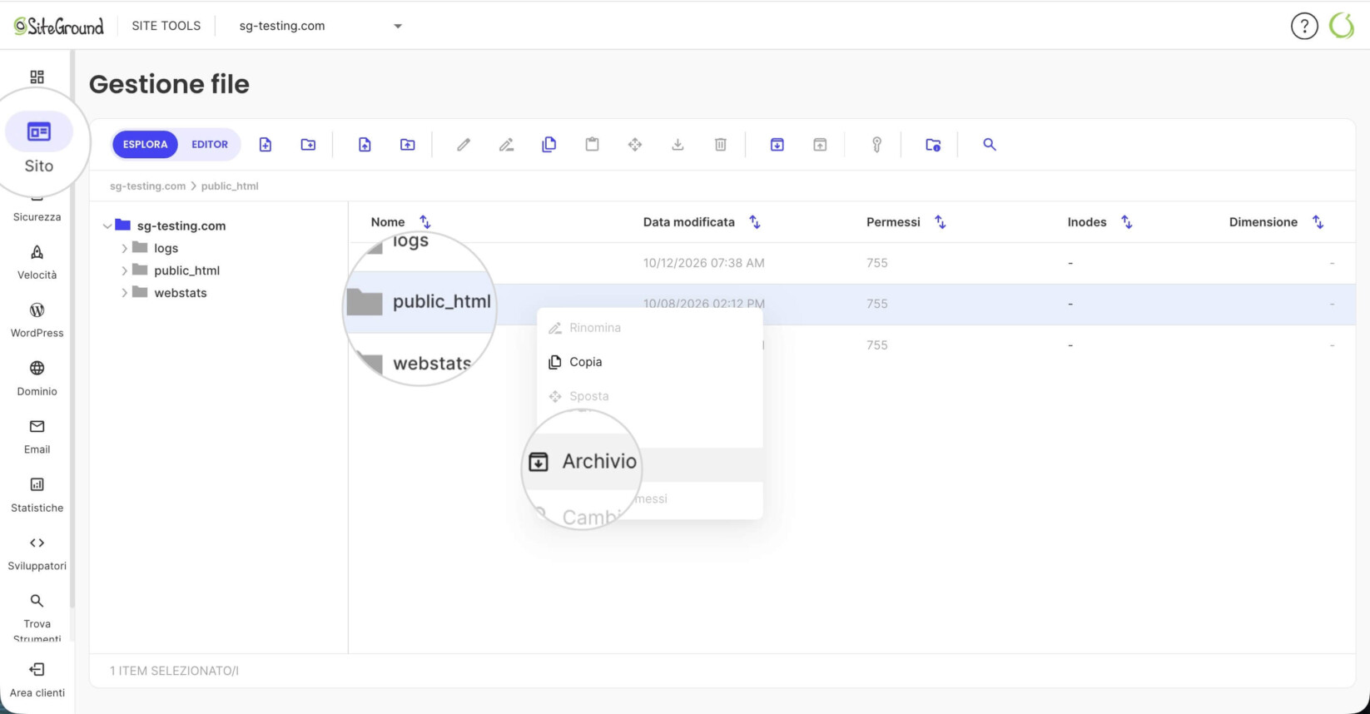Screen dimensions: 1370x714
Task: Expand the logs folder in the tree
Action: tap(125, 248)
